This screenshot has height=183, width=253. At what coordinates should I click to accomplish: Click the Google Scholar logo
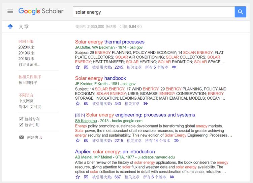(41, 11)
